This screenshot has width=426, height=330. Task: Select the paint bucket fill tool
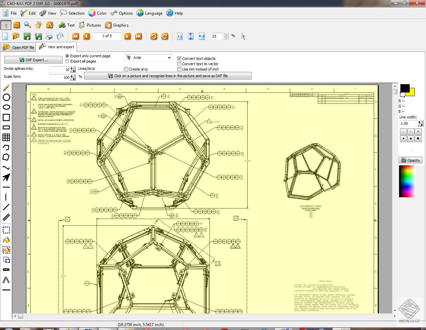point(6,240)
